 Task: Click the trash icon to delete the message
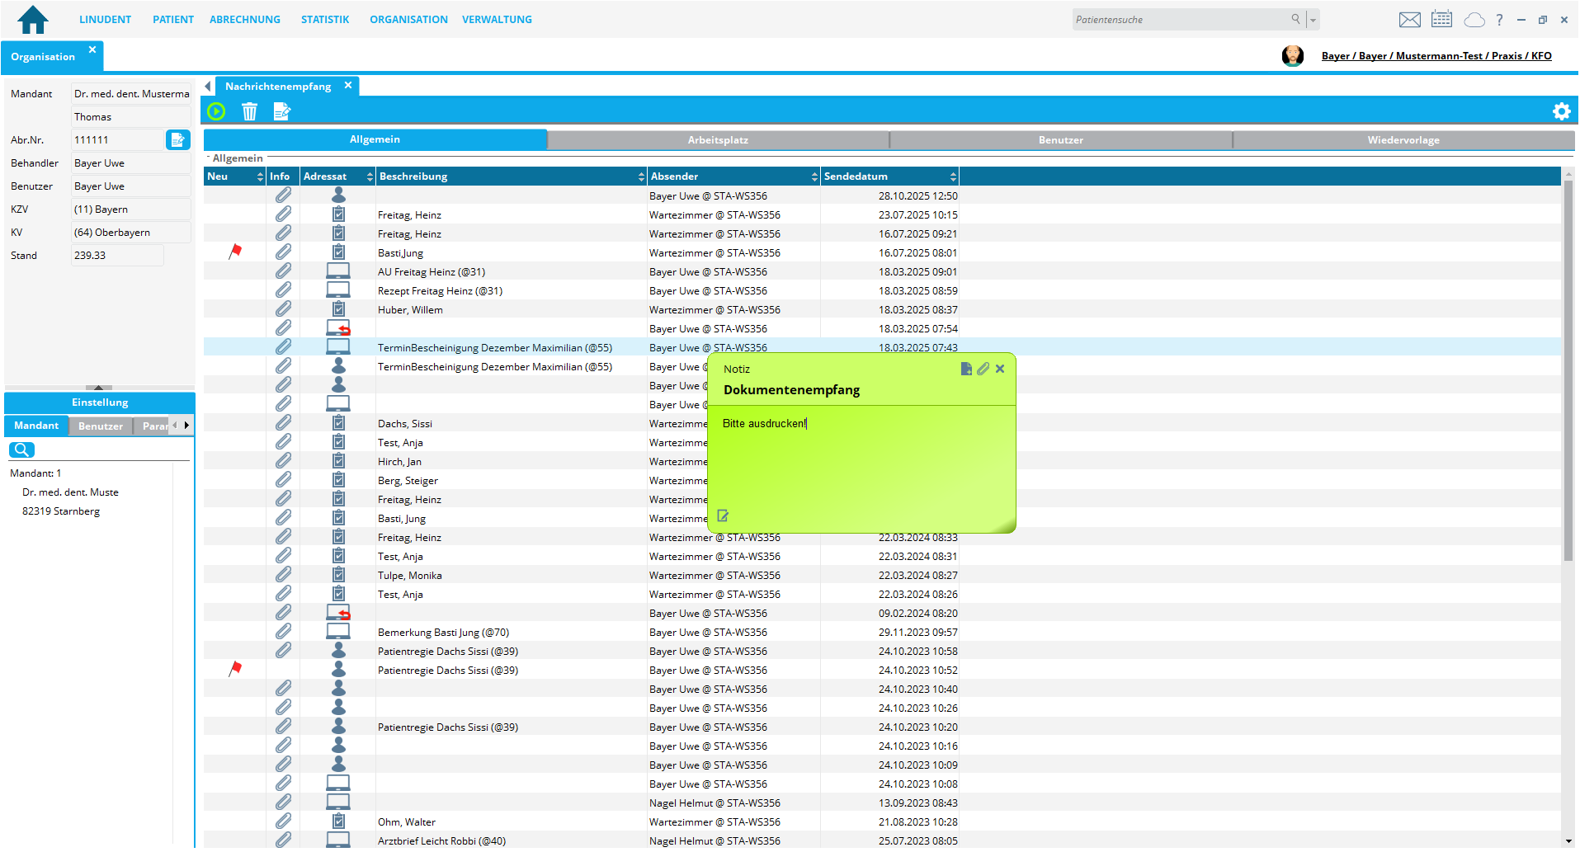tap(249, 111)
